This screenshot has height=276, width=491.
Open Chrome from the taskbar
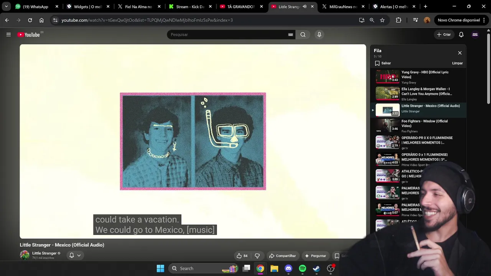coord(260,268)
